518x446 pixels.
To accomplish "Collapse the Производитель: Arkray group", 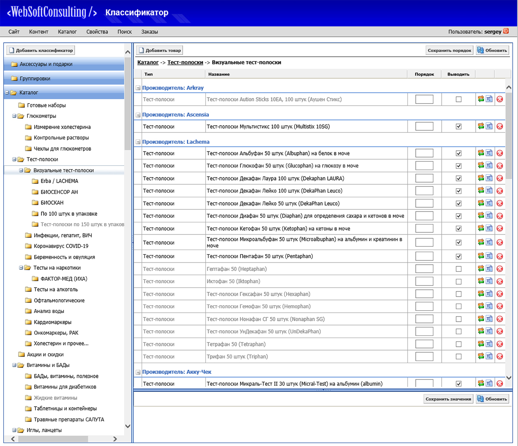I will coord(138,88).
